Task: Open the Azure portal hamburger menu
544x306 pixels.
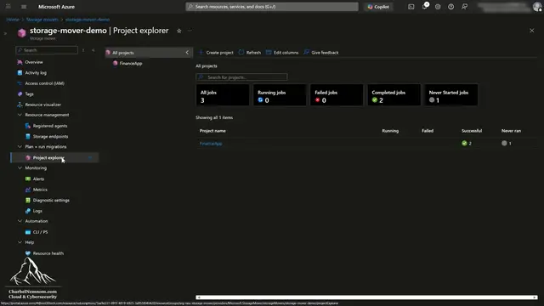Action: [24, 7]
